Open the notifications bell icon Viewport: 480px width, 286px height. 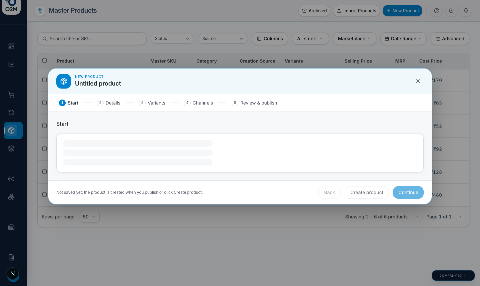click(x=466, y=11)
